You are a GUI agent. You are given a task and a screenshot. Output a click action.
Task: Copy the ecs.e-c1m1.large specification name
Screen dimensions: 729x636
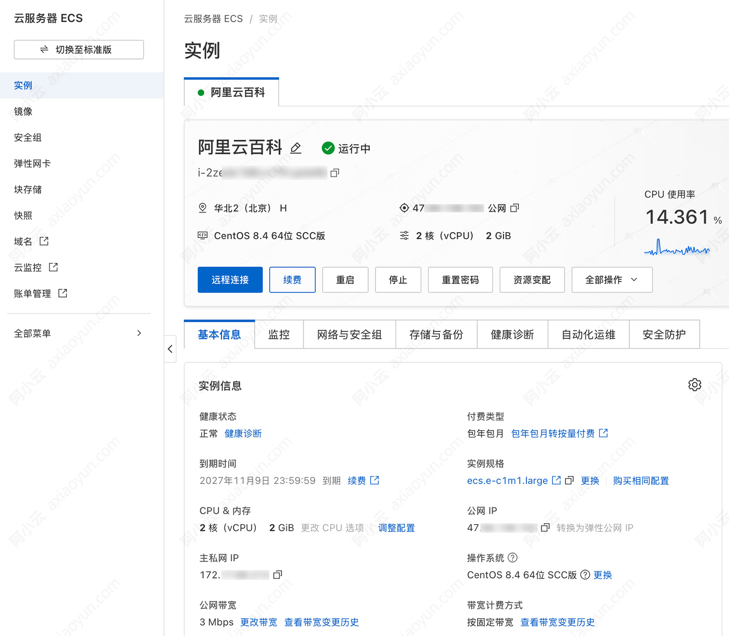click(x=569, y=480)
